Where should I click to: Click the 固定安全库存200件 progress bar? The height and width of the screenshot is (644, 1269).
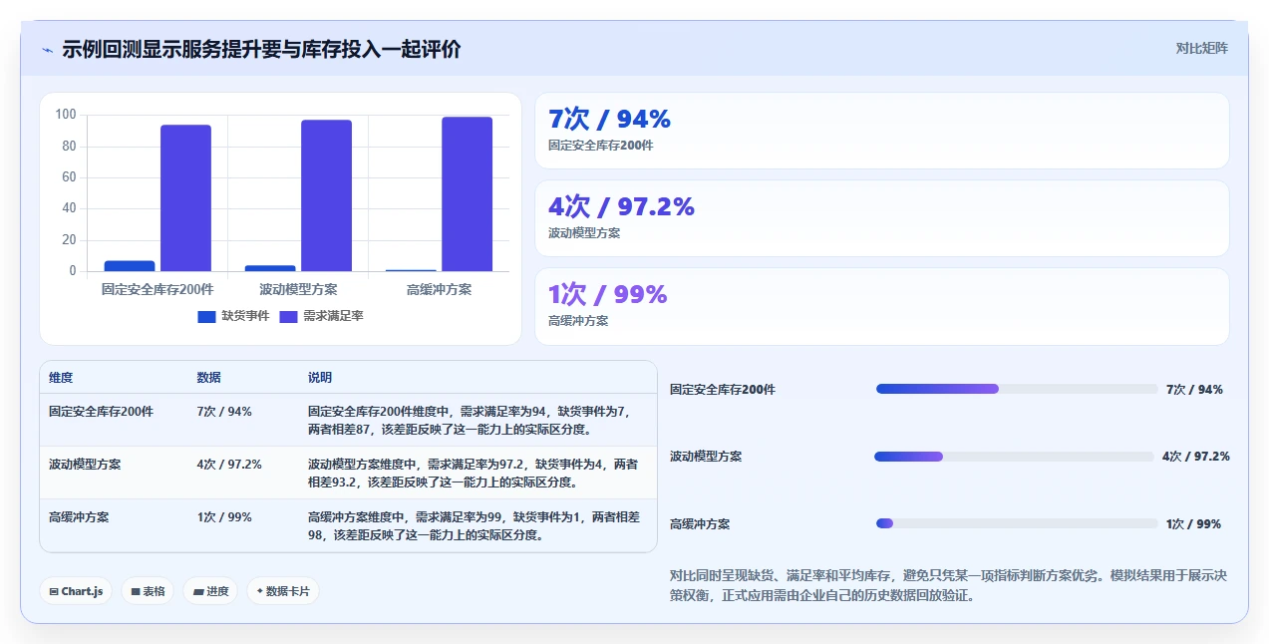click(x=1017, y=389)
